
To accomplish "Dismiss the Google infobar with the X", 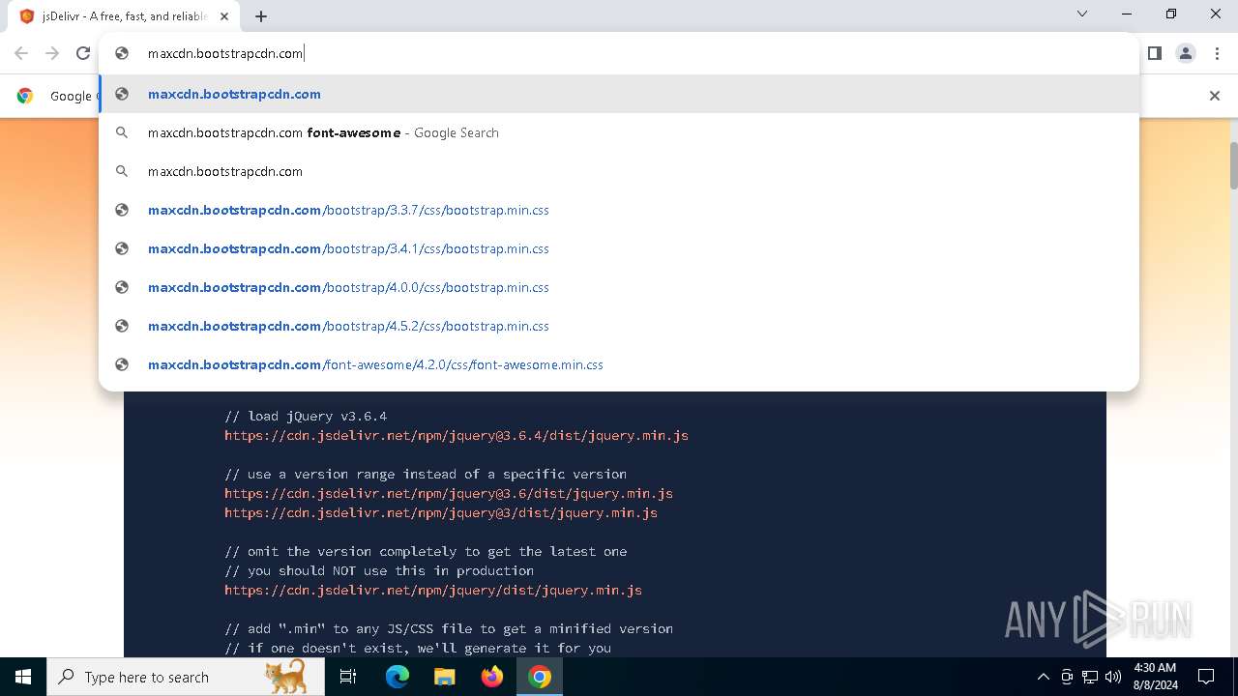I will pos(1215,96).
